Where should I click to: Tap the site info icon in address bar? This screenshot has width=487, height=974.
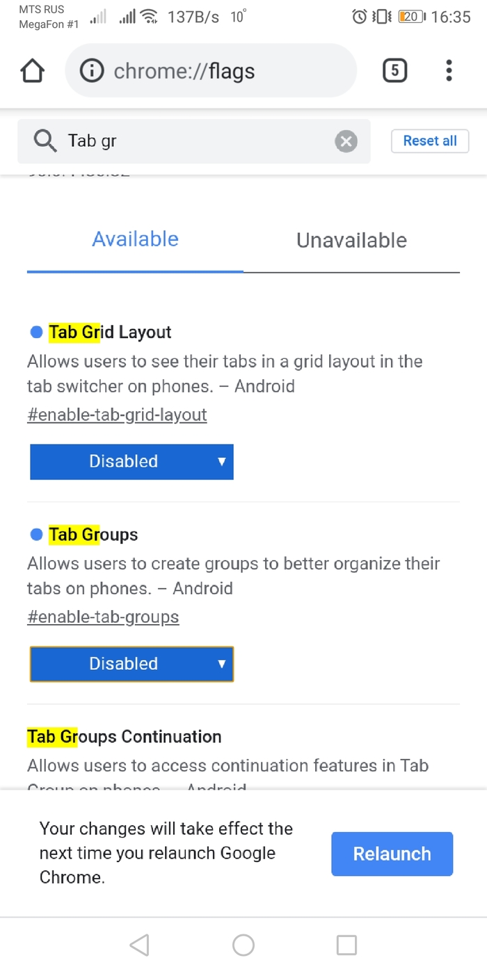[92, 71]
